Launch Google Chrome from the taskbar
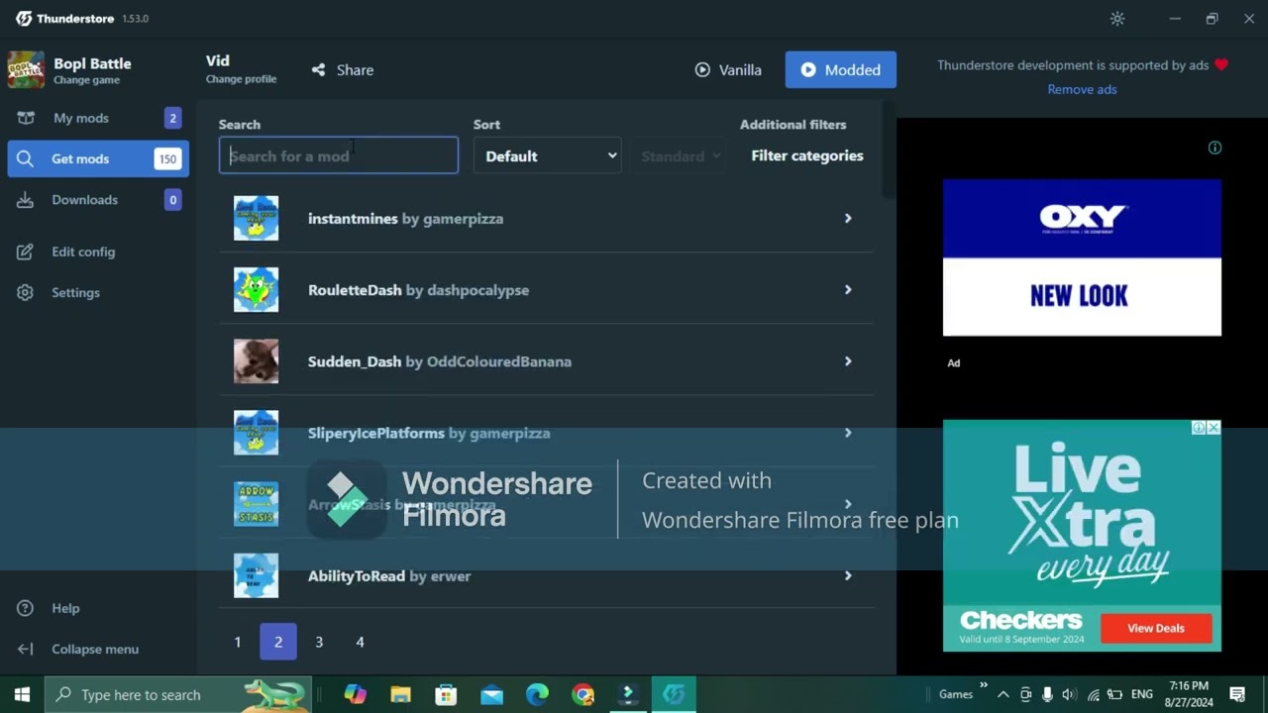 [x=582, y=695]
